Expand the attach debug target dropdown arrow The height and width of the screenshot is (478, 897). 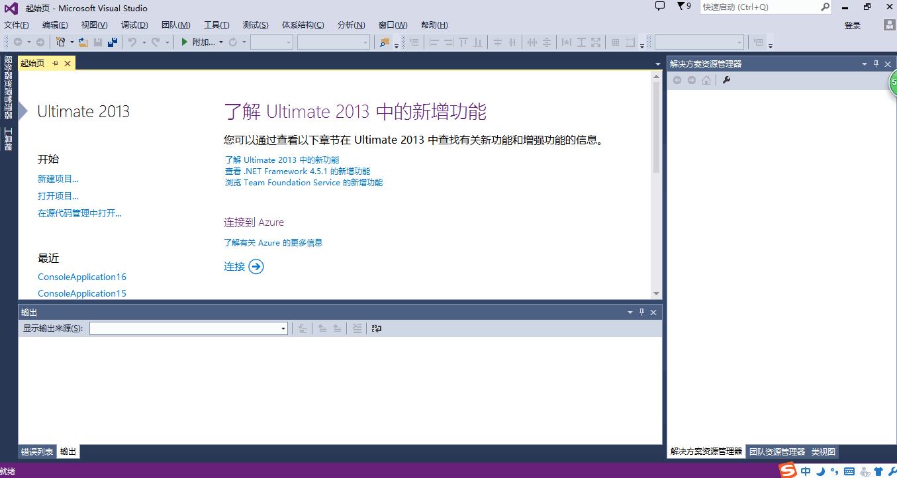pos(221,42)
